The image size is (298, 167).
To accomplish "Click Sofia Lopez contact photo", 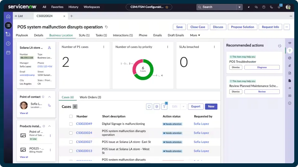I will [24, 105].
